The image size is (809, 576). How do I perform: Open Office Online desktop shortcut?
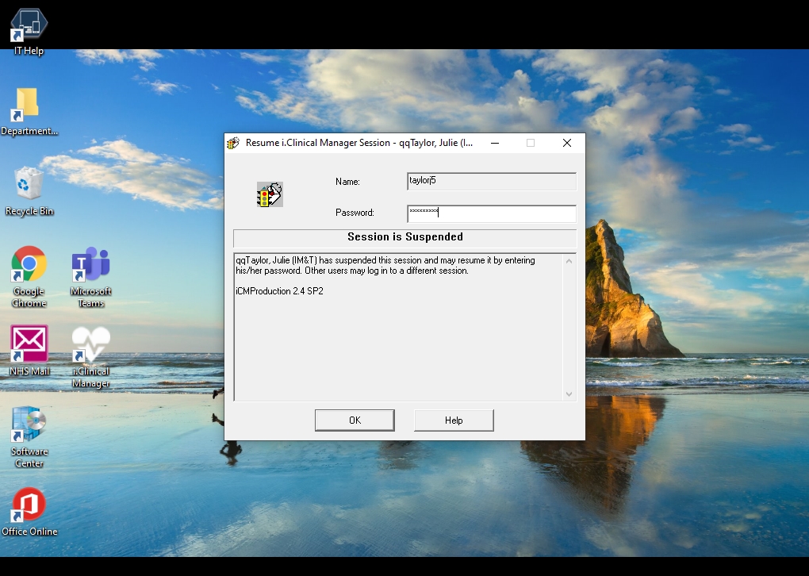pyautogui.click(x=29, y=512)
